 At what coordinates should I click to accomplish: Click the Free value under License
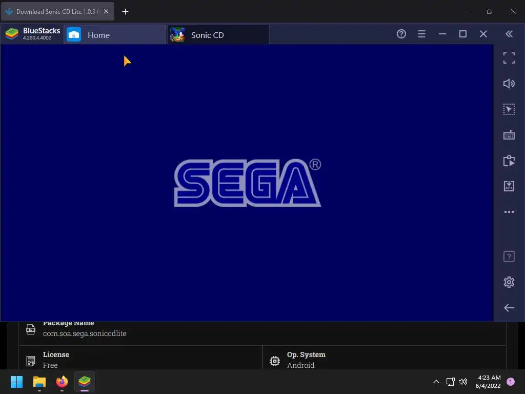coord(50,365)
